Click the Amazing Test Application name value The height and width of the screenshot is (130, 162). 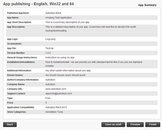pos(58,18)
